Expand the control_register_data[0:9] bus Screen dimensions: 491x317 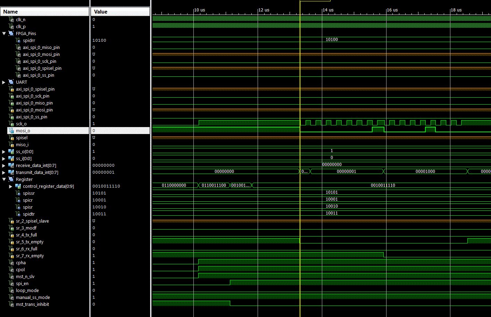[10, 186]
